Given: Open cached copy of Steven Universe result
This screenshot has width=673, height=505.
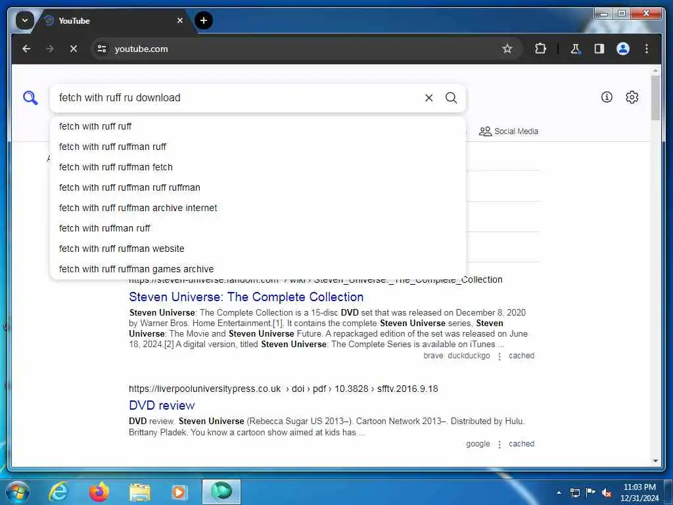Looking at the screenshot, I should pos(521,356).
